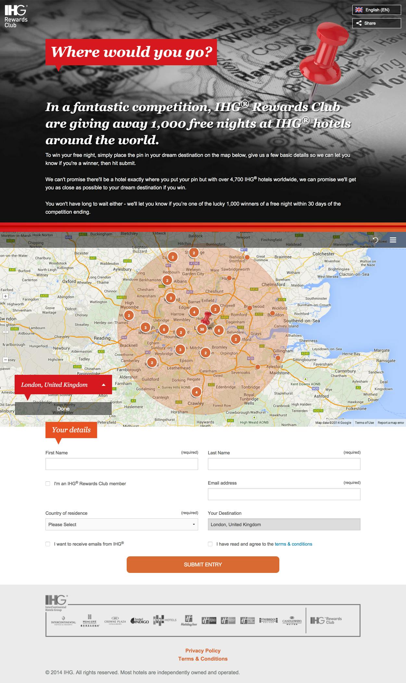Select the 4-hotel cluster near Edgware

pyautogui.click(x=194, y=312)
